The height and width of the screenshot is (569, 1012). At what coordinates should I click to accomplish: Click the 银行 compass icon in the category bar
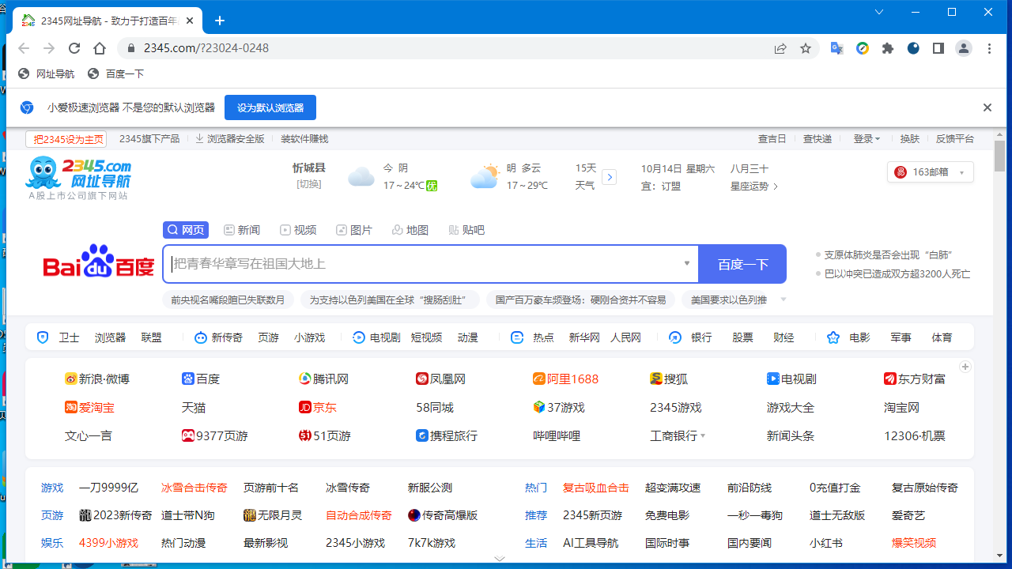click(x=674, y=337)
